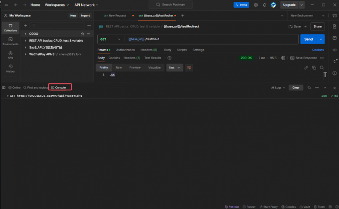Open the New Environment selector
339x209 pixels.
click(308, 15)
